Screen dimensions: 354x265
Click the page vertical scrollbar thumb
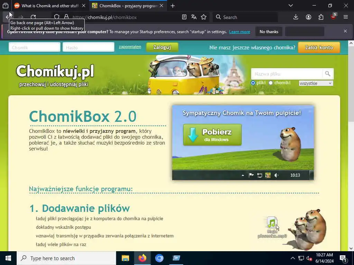[351, 85]
